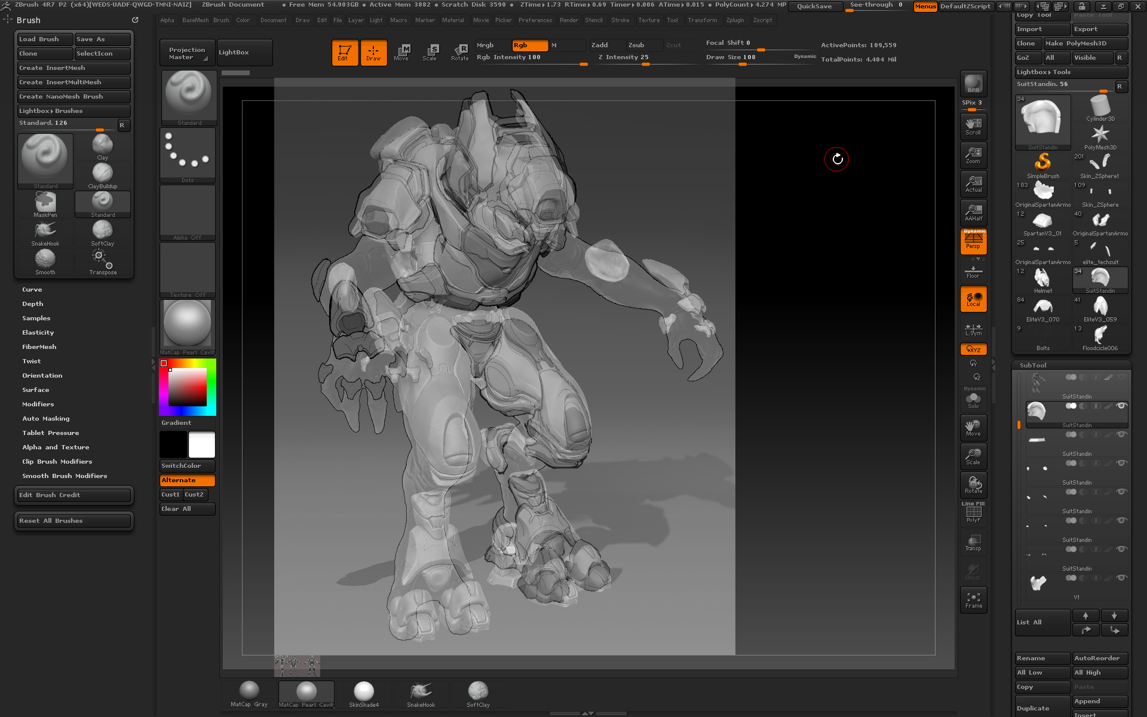Click the SoftClay brush in bottom shelf
Viewport: 1147px width, 717px height.
tap(478, 694)
